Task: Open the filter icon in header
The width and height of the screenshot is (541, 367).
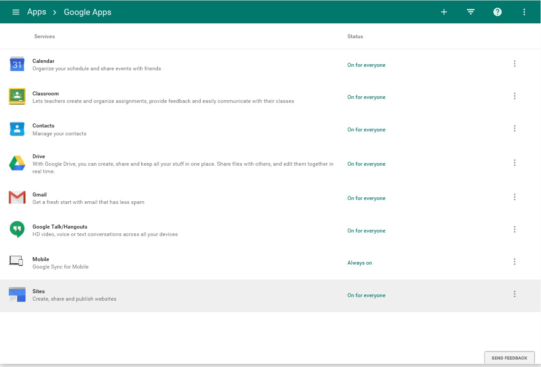Action: pyautogui.click(x=471, y=12)
